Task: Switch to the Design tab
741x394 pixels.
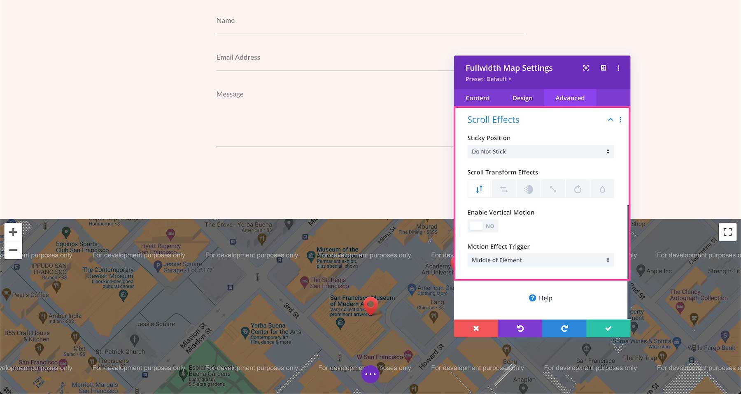Action: click(522, 98)
